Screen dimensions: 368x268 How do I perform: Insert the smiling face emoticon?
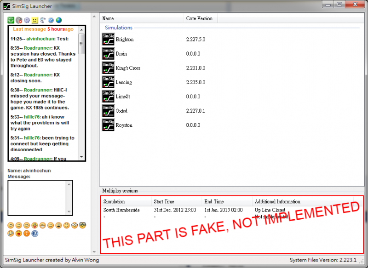click(x=11, y=226)
